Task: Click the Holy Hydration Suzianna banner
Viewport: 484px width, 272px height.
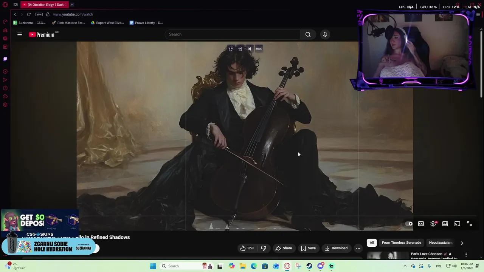Action: click(48, 246)
